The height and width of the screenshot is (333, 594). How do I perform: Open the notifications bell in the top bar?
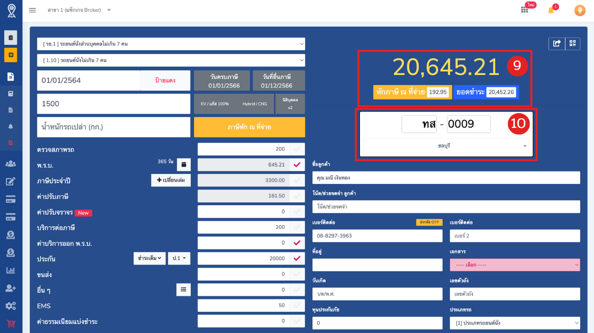point(551,10)
